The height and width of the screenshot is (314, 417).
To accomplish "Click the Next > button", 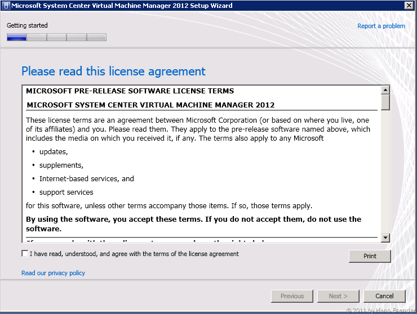I will coord(338,296).
